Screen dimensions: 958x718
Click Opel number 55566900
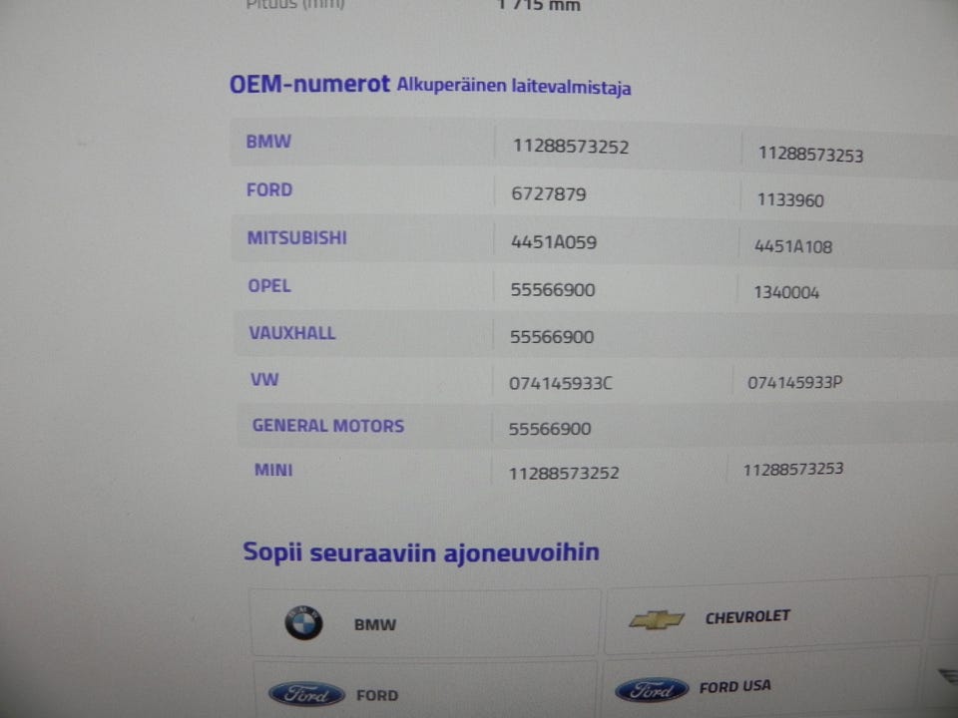(x=552, y=290)
